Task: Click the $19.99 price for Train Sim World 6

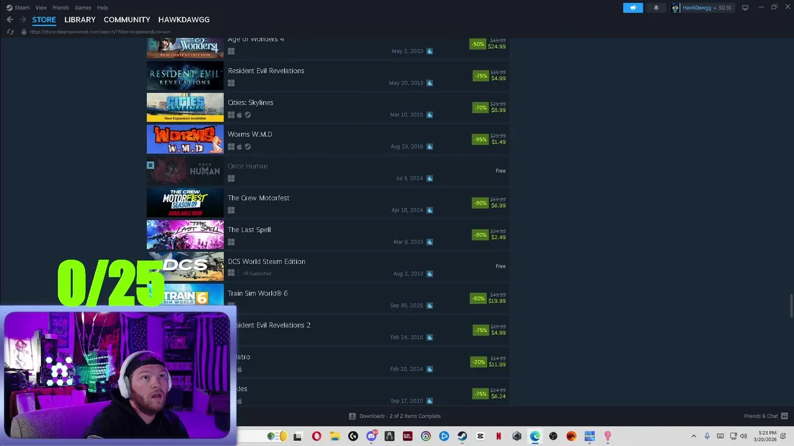Action: point(496,301)
